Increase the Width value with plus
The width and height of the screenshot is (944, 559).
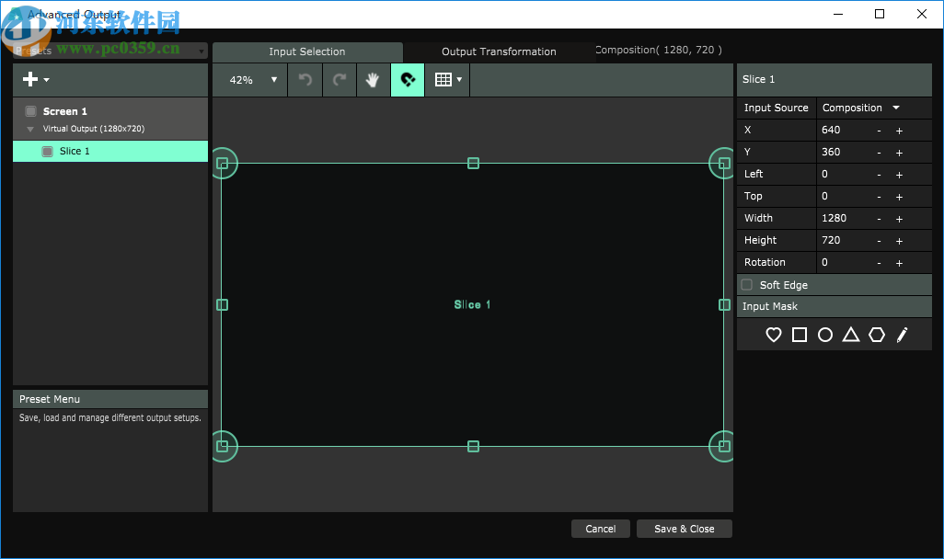coord(899,219)
